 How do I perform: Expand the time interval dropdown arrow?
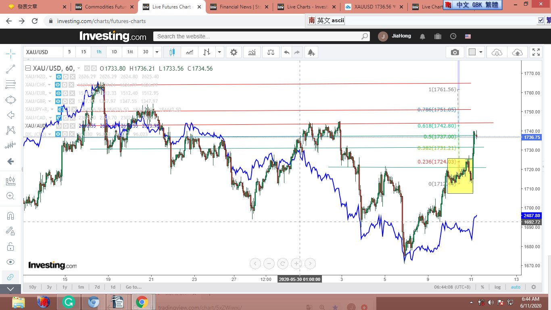[157, 52]
